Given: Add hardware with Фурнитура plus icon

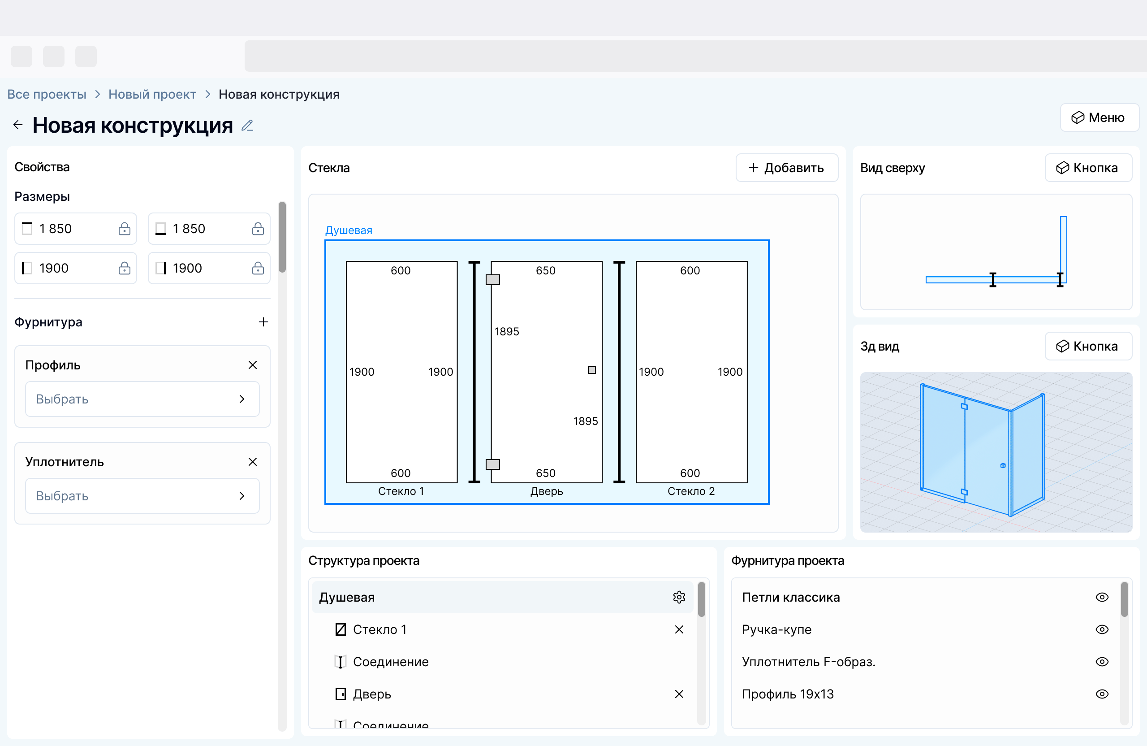Looking at the screenshot, I should click(x=263, y=322).
